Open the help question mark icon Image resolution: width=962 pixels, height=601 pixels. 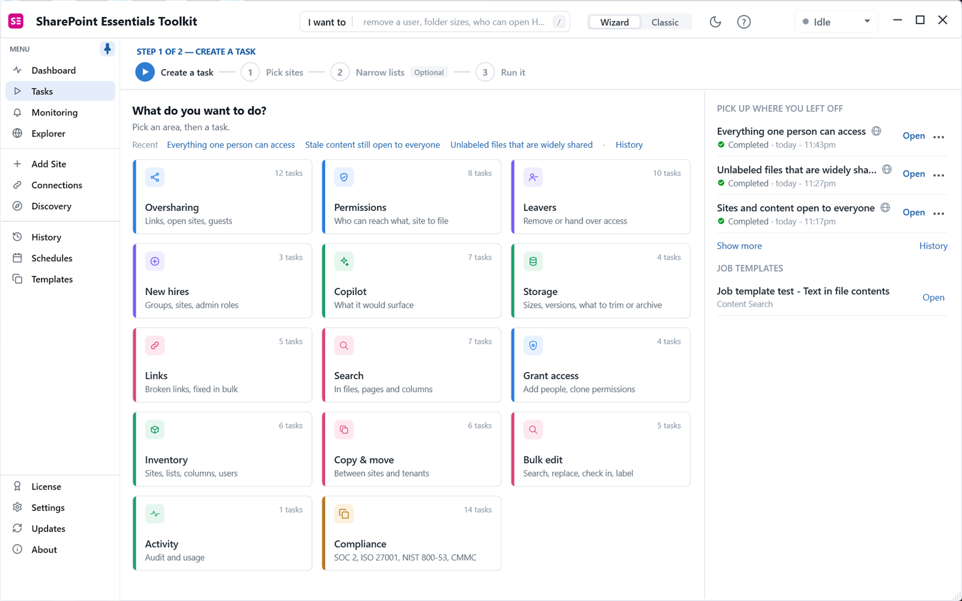click(x=744, y=22)
